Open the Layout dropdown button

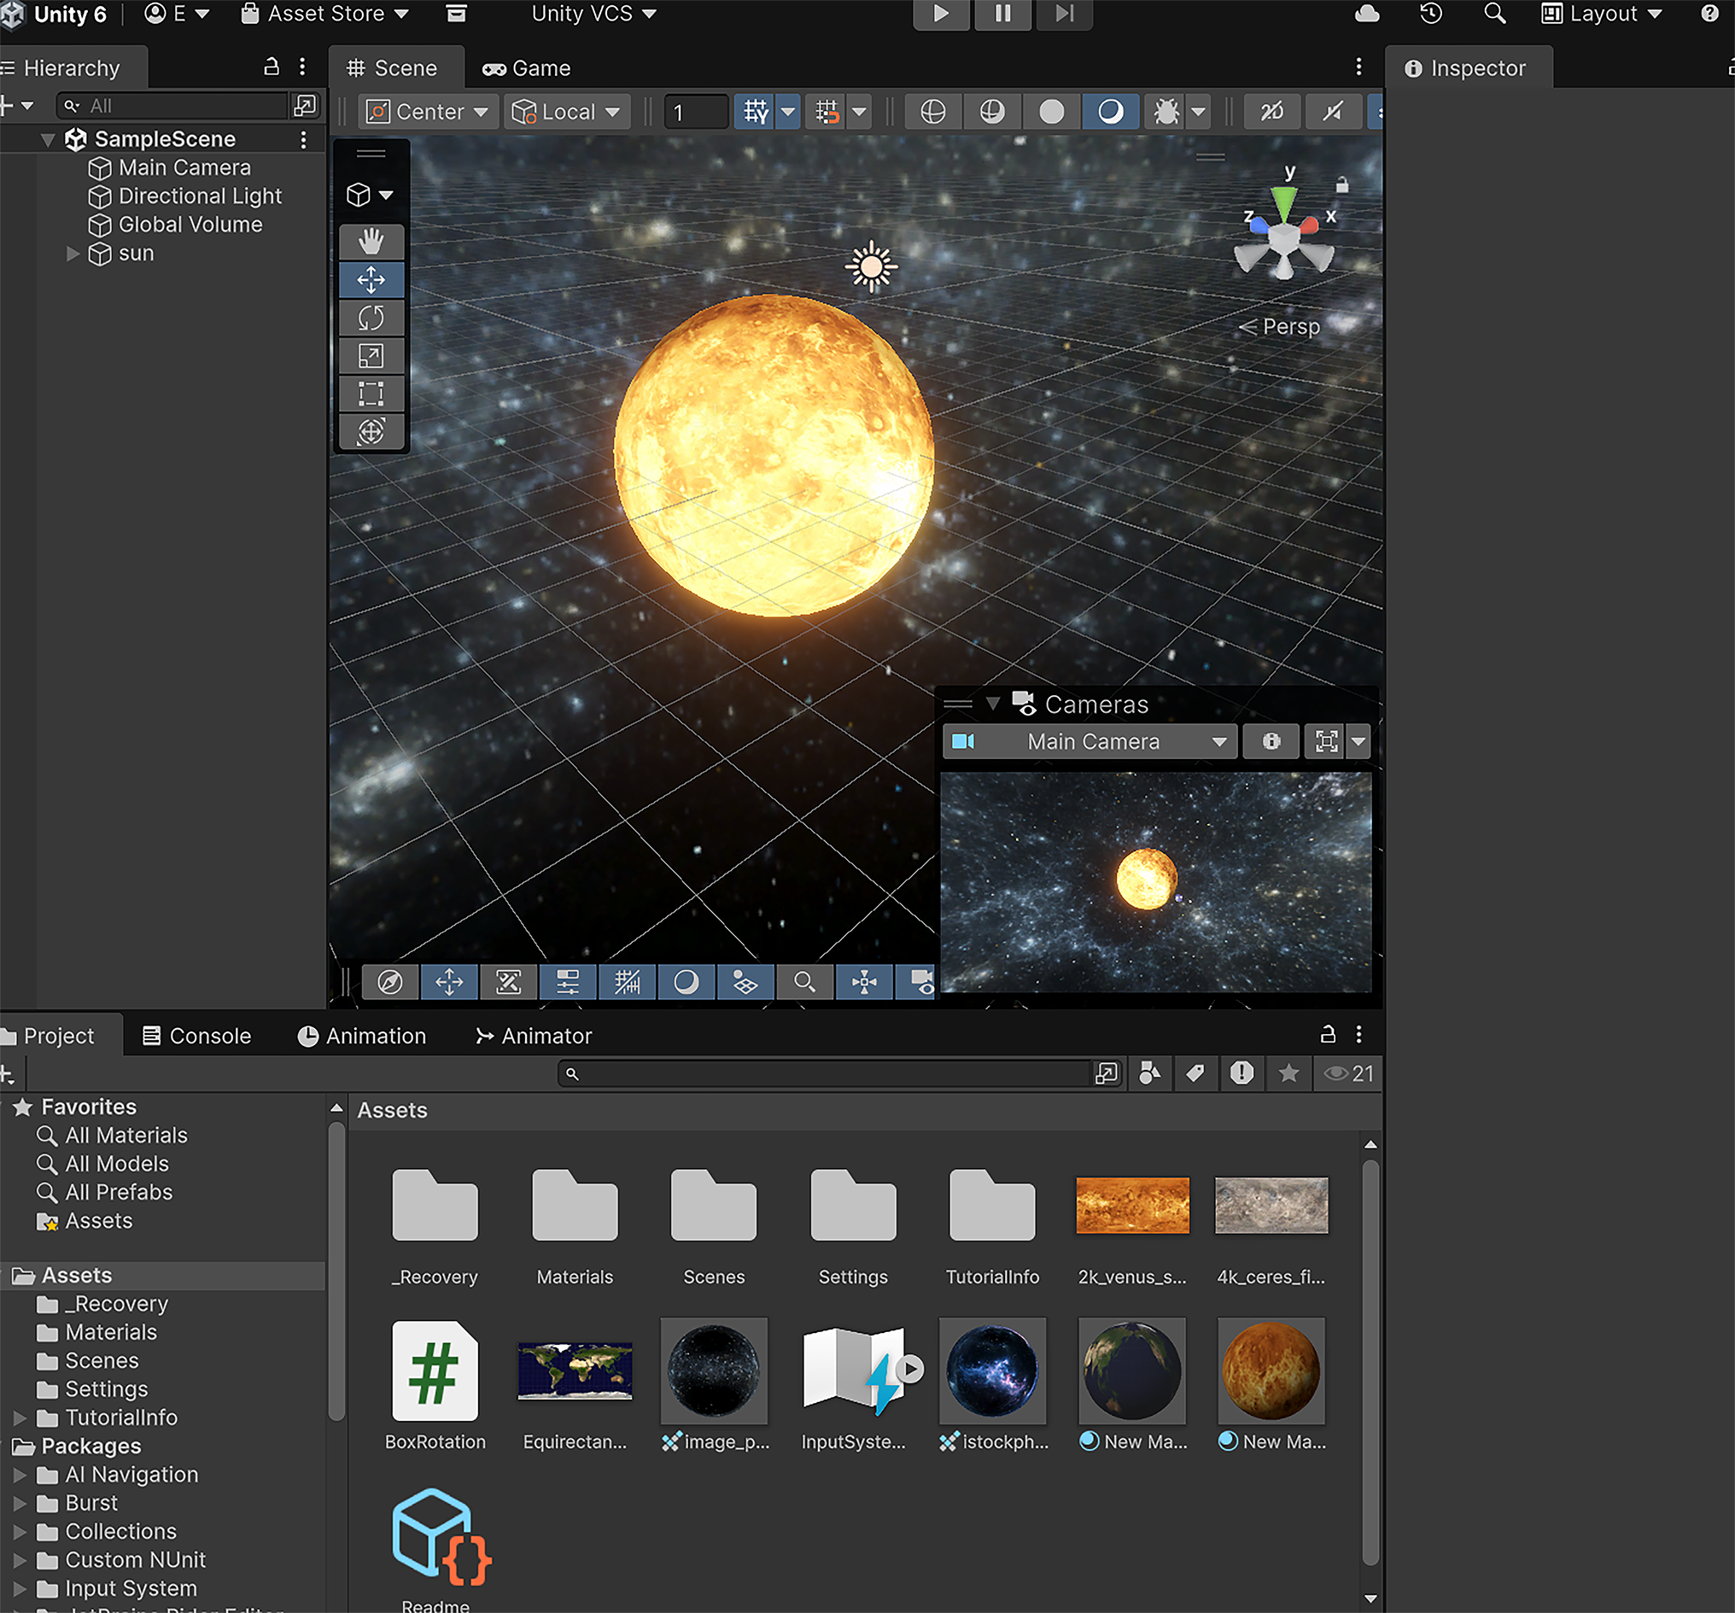[1602, 14]
